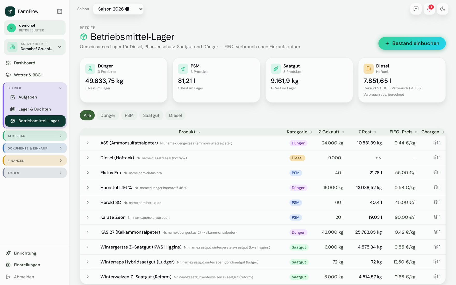Sort by Chargen column
456x285 pixels.
tap(433, 132)
